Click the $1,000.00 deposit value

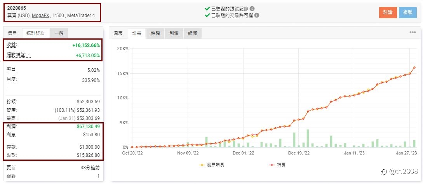click(90, 147)
